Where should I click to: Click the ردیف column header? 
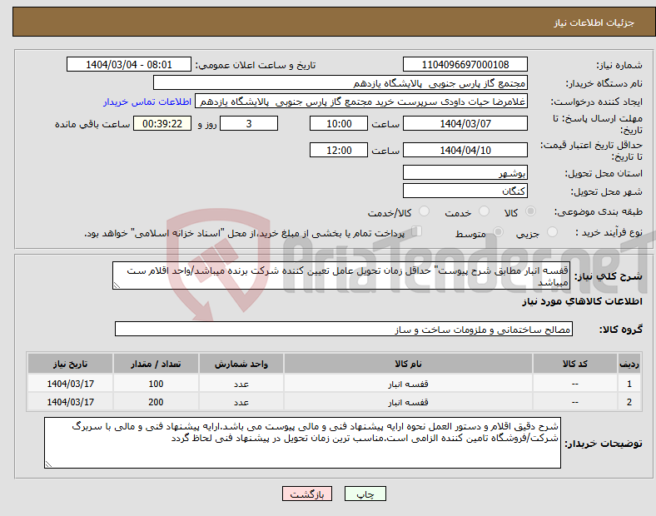point(629,364)
